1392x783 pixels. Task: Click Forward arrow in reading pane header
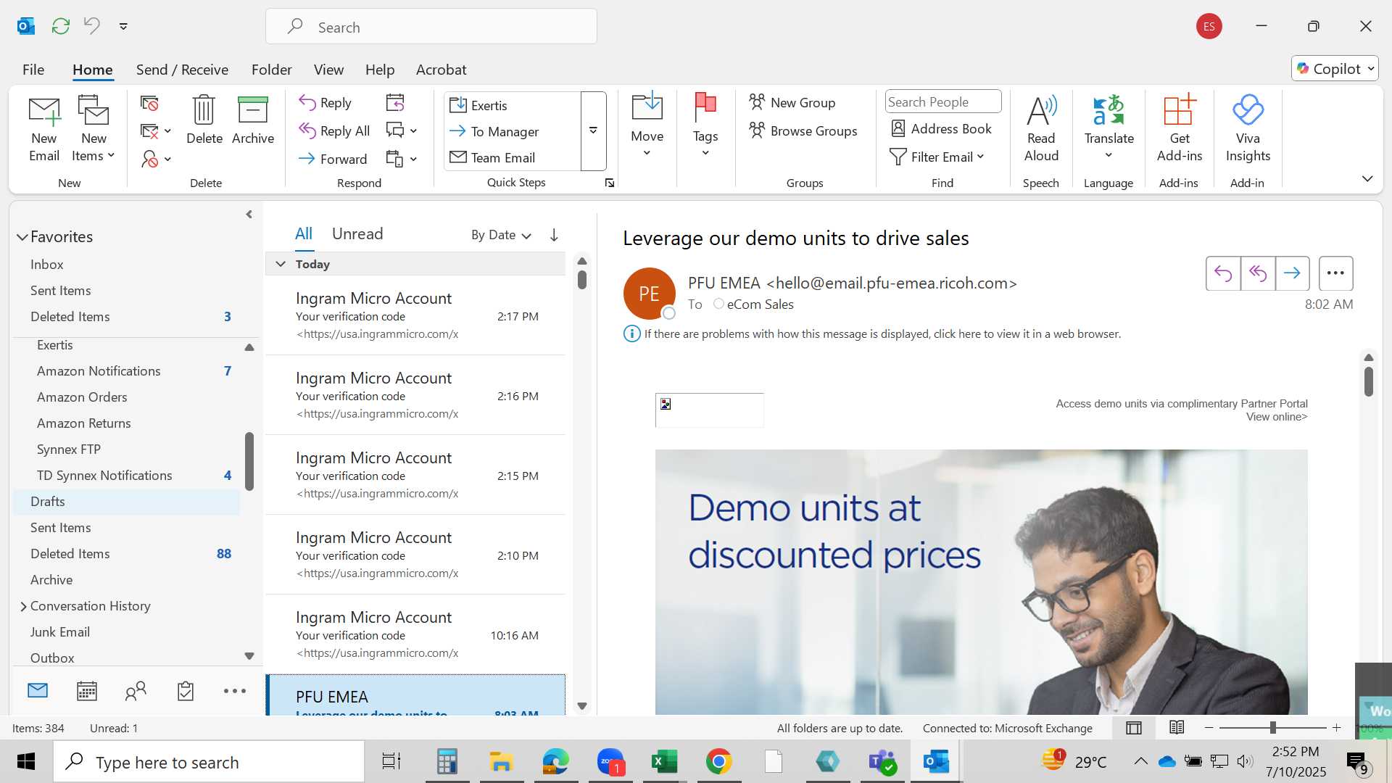[x=1292, y=273]
